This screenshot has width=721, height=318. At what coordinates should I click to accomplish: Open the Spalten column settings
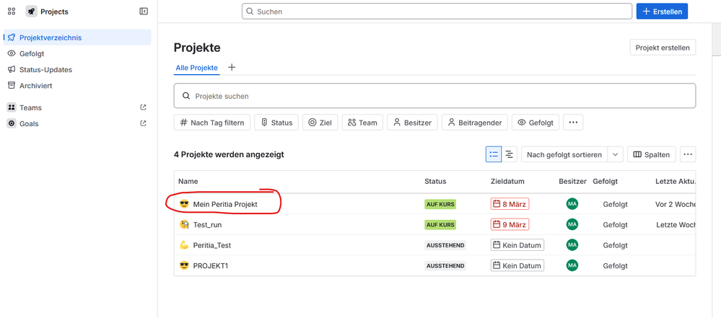(651, 154)
